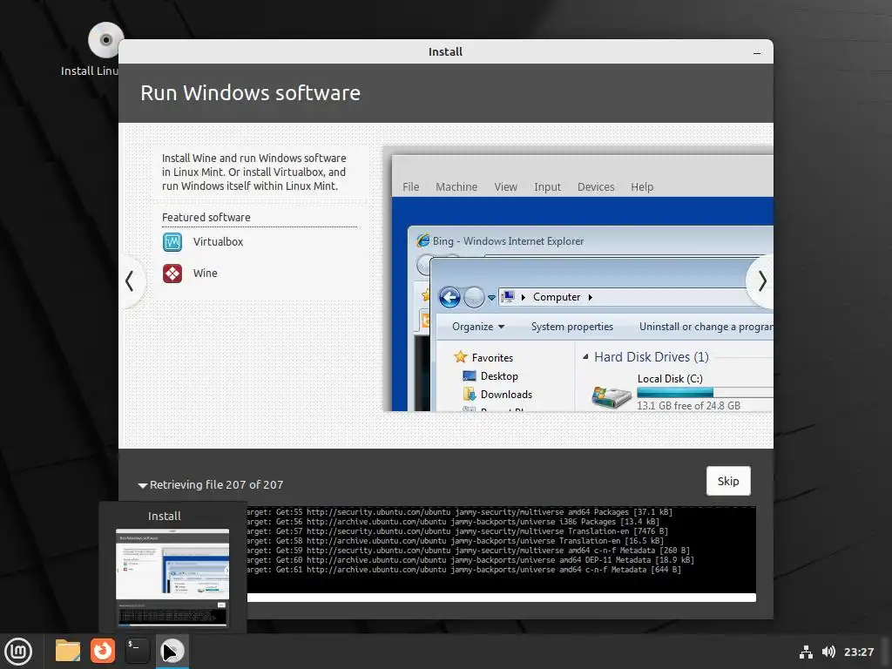Click Uninstall or change a program
The height and width of the screenshot is (669, 892).
tap(706, 327)
